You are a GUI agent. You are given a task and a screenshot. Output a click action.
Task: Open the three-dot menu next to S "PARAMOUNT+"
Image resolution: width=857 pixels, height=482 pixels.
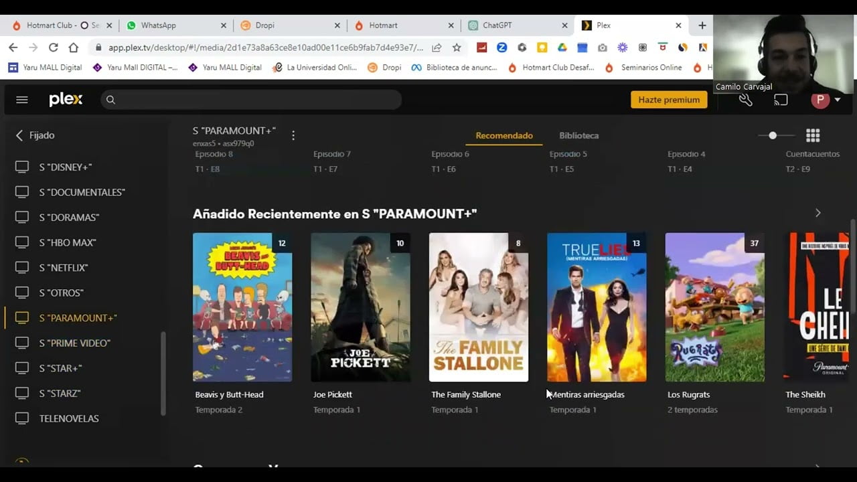pos(293,135)
